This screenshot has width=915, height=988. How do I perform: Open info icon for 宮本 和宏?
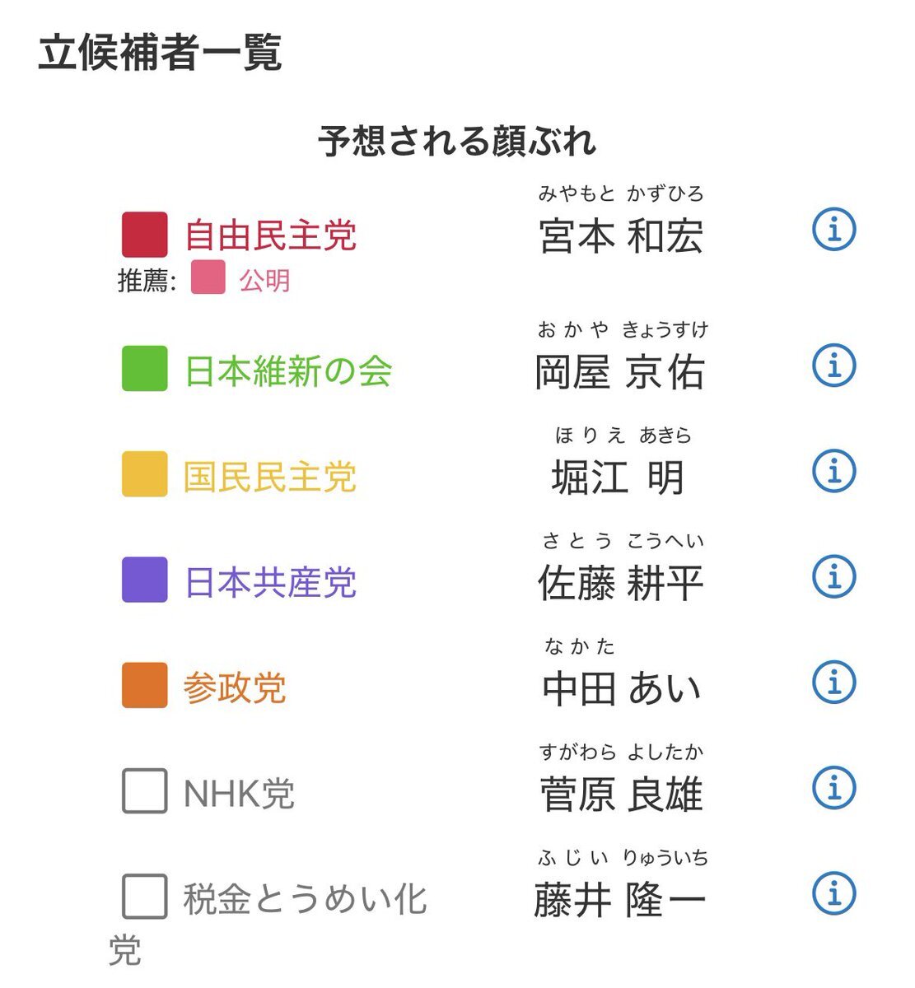(x=834, y=229)
